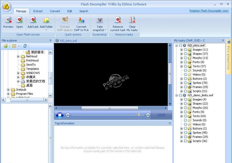
Task: Check the fd3_demo_limits.swf task checkbox
Action: tap(181, 95)
